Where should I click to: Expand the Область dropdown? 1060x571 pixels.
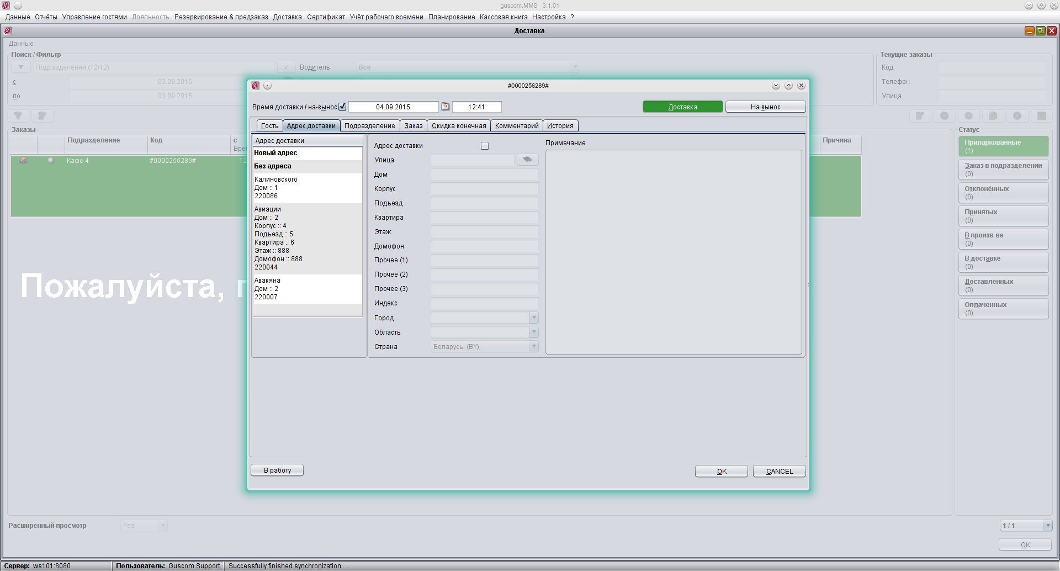coord(533,332)
